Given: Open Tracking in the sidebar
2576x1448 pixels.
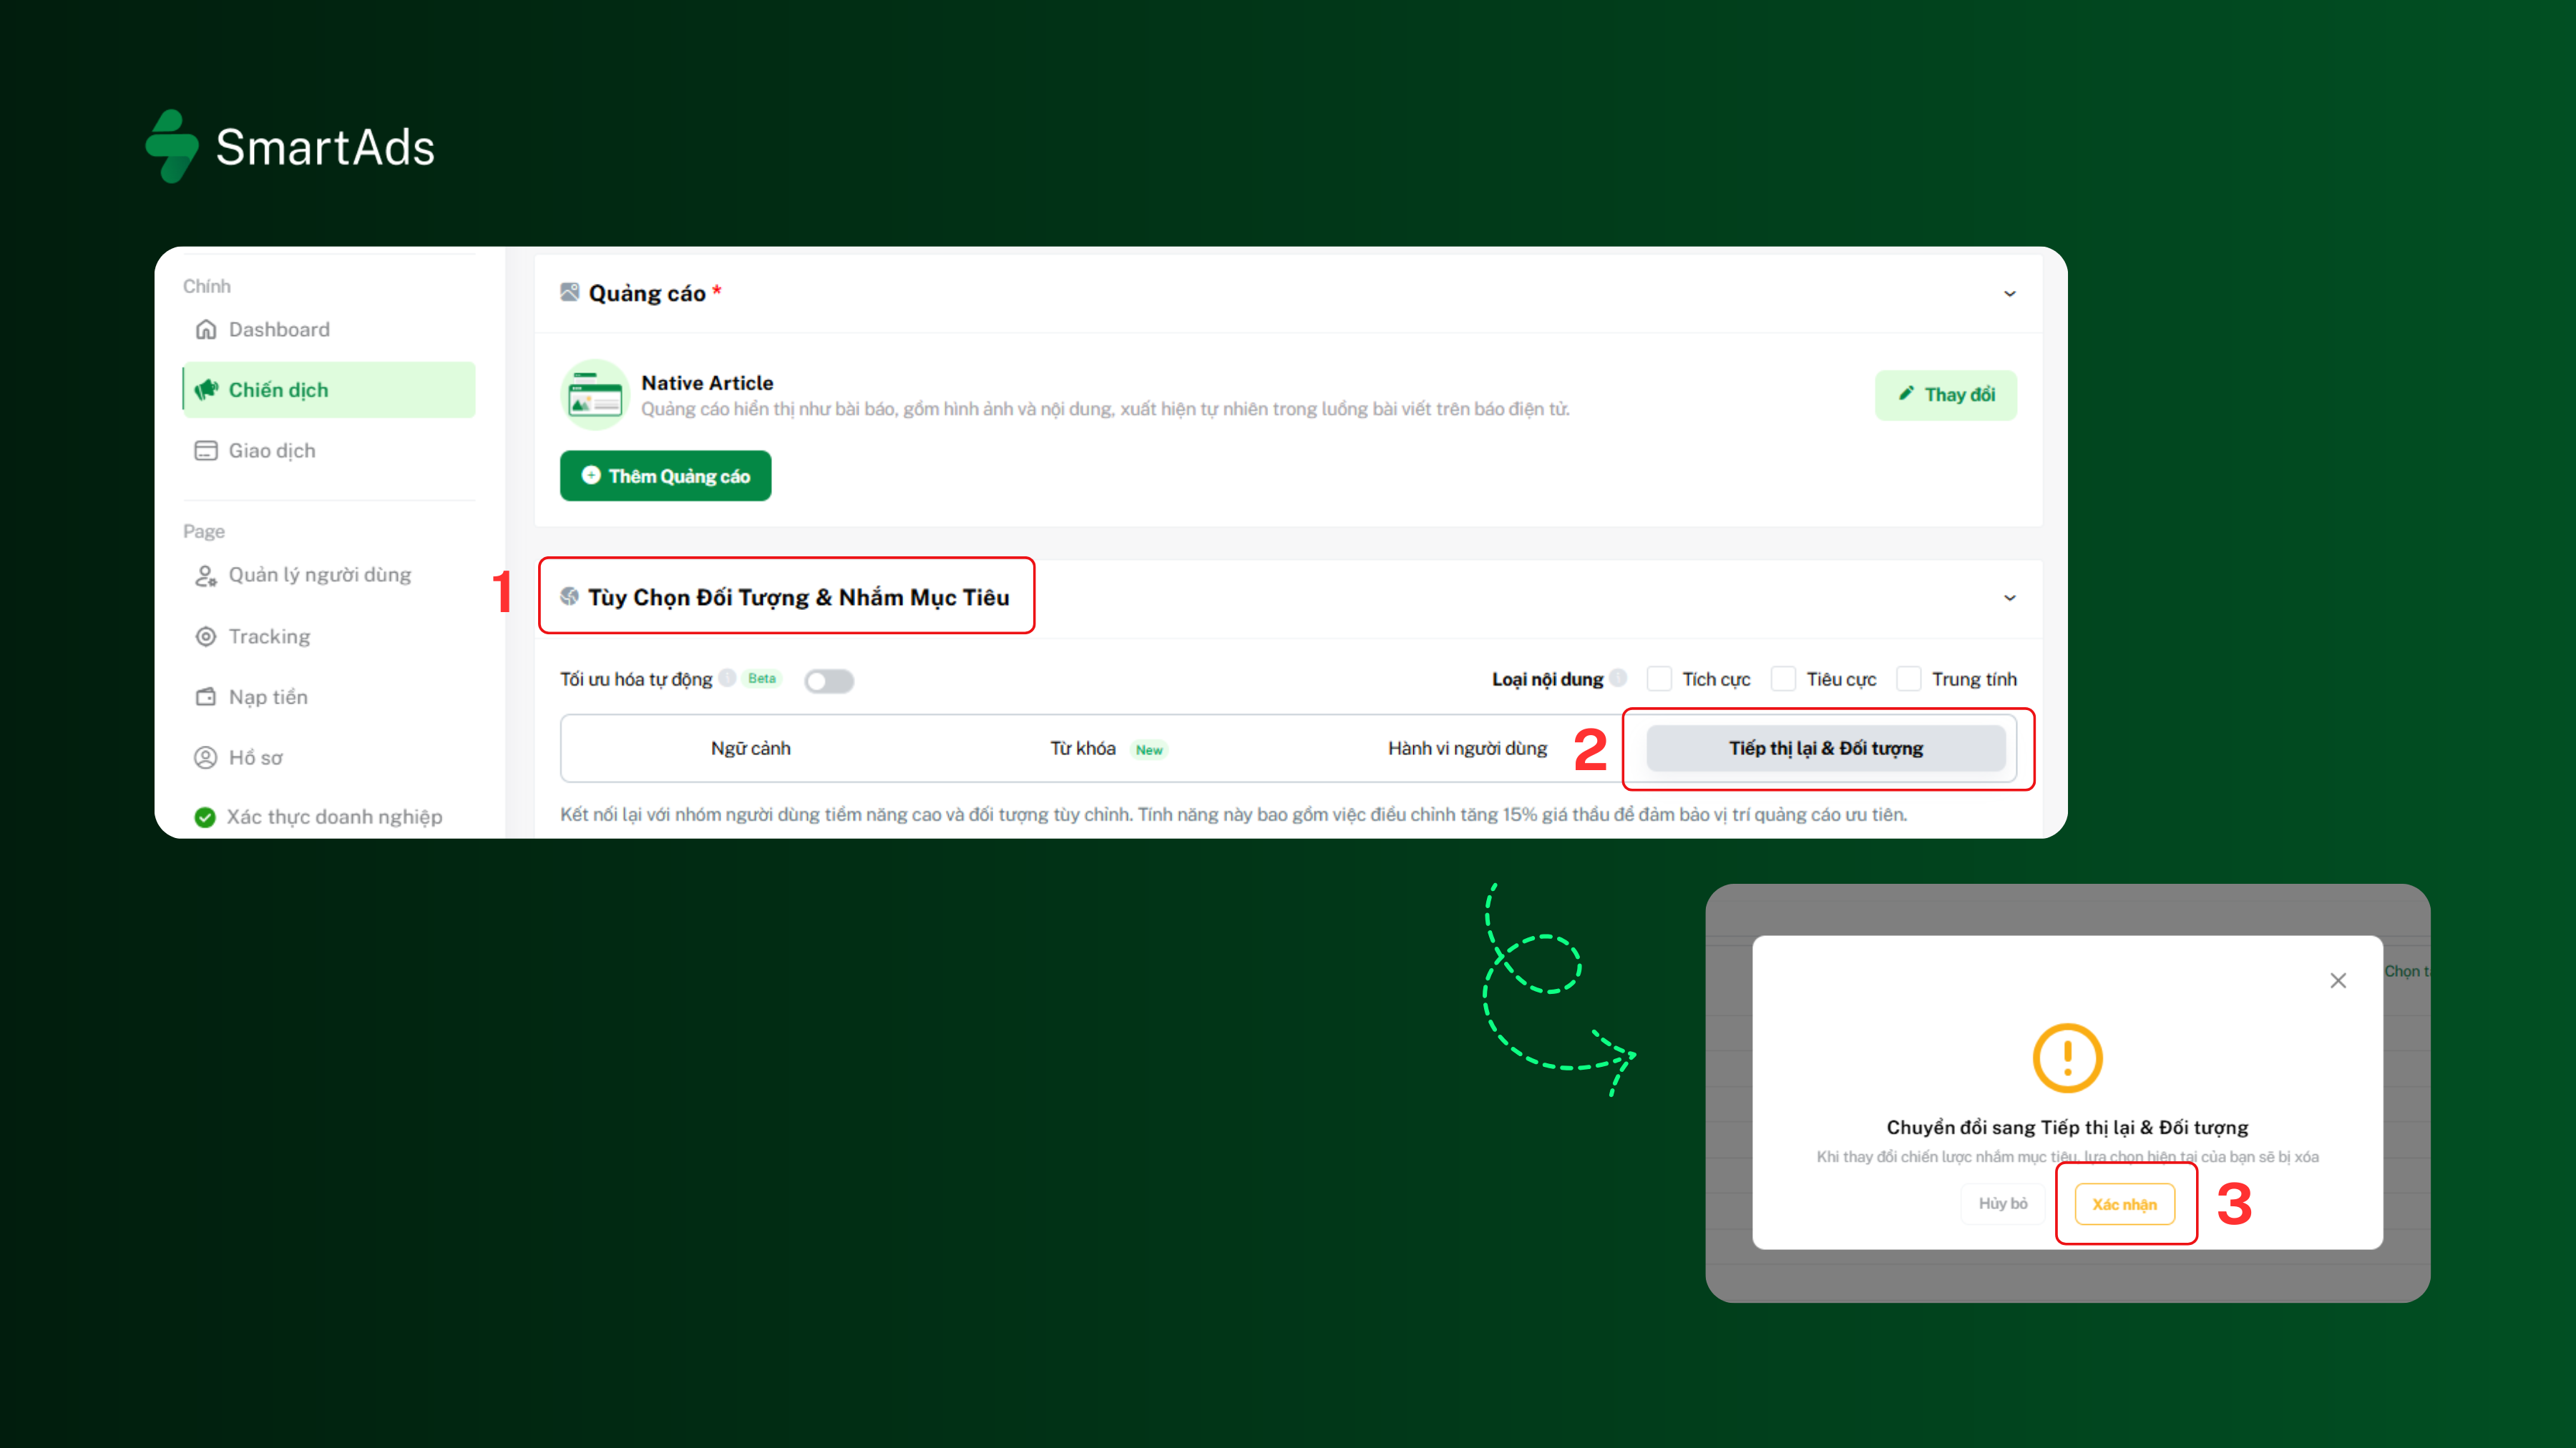Looking at the screenshot, I should 329,636.
